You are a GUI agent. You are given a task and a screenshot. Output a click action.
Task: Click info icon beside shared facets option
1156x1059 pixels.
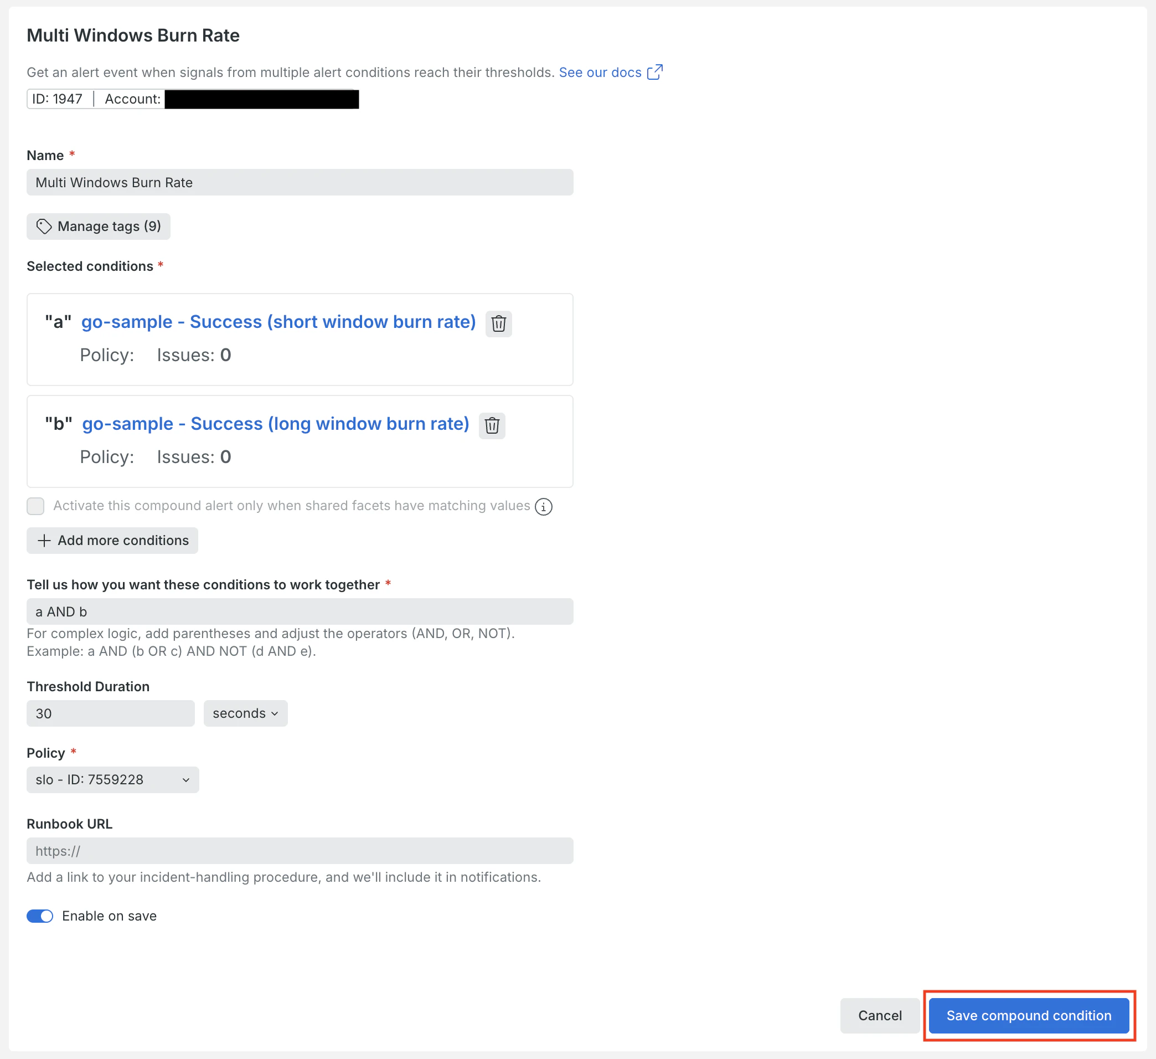click(x=544, y=507)
